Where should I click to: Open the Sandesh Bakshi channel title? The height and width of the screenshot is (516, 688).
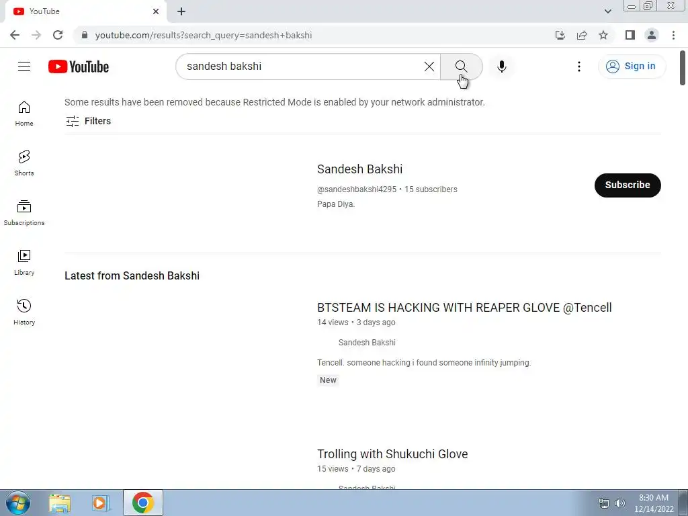pos(360,169)
